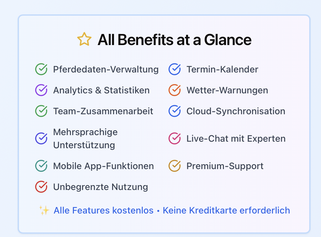Image resolution: width=321 pixels, height=237 pixels.
Task: Click blue check icon beside Termin-Kalender
Action: point(175,69)
